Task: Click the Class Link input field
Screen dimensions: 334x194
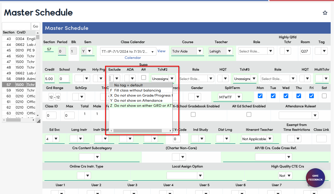Action: point(321,139)
